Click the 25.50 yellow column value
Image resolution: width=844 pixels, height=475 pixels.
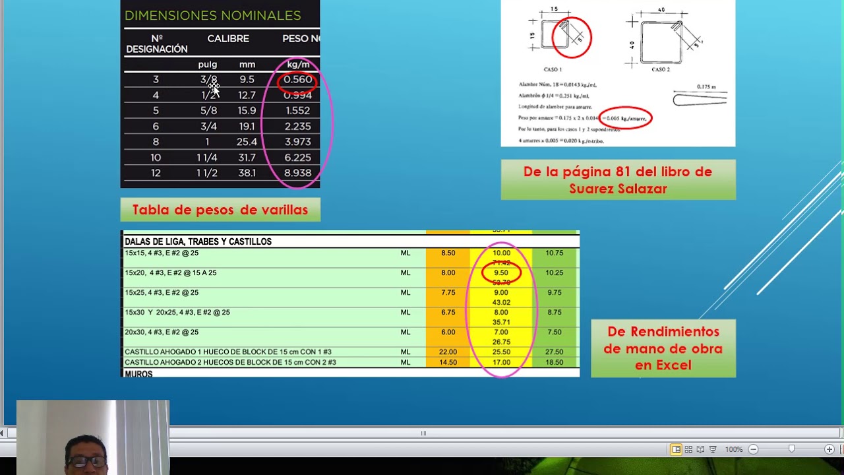(501, 352)
